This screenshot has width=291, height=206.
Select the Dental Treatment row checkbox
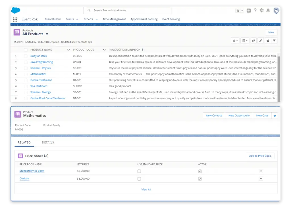[26, 80]
